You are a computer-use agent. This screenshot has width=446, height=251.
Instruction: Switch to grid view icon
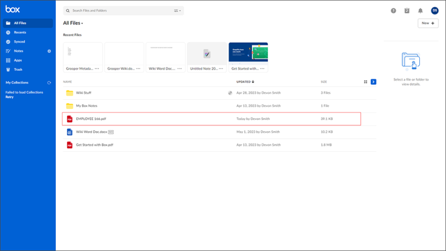pyautogui.click(x=366, y=82)
